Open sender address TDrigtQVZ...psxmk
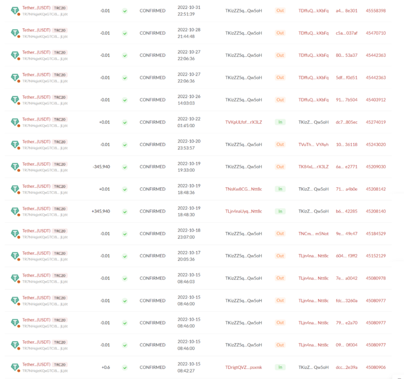This screenshot has width=404, height=379. pyautogui.click(x=244, y=367)
